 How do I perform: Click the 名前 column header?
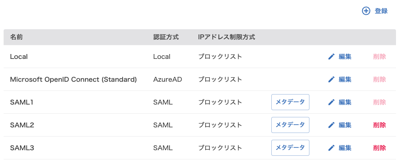pyautogui.click(x=16, y=37)
